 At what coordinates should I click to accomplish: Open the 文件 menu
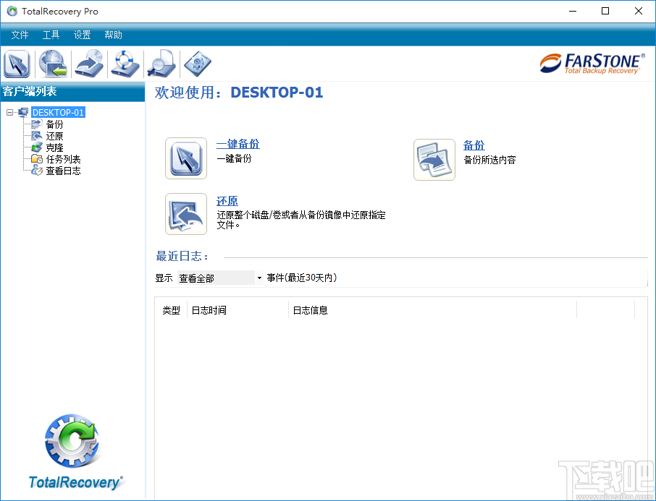pos(20,34)
